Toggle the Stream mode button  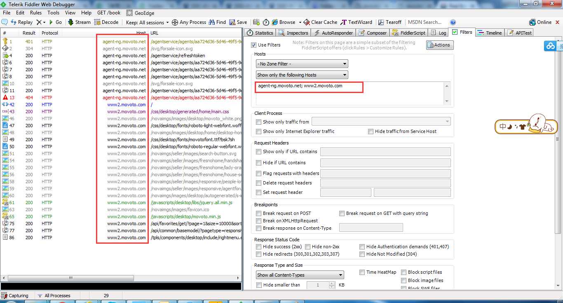[79, 22]
